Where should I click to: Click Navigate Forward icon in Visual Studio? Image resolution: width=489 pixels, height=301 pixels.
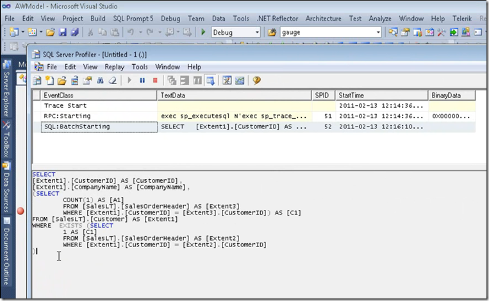pos(187,32)
